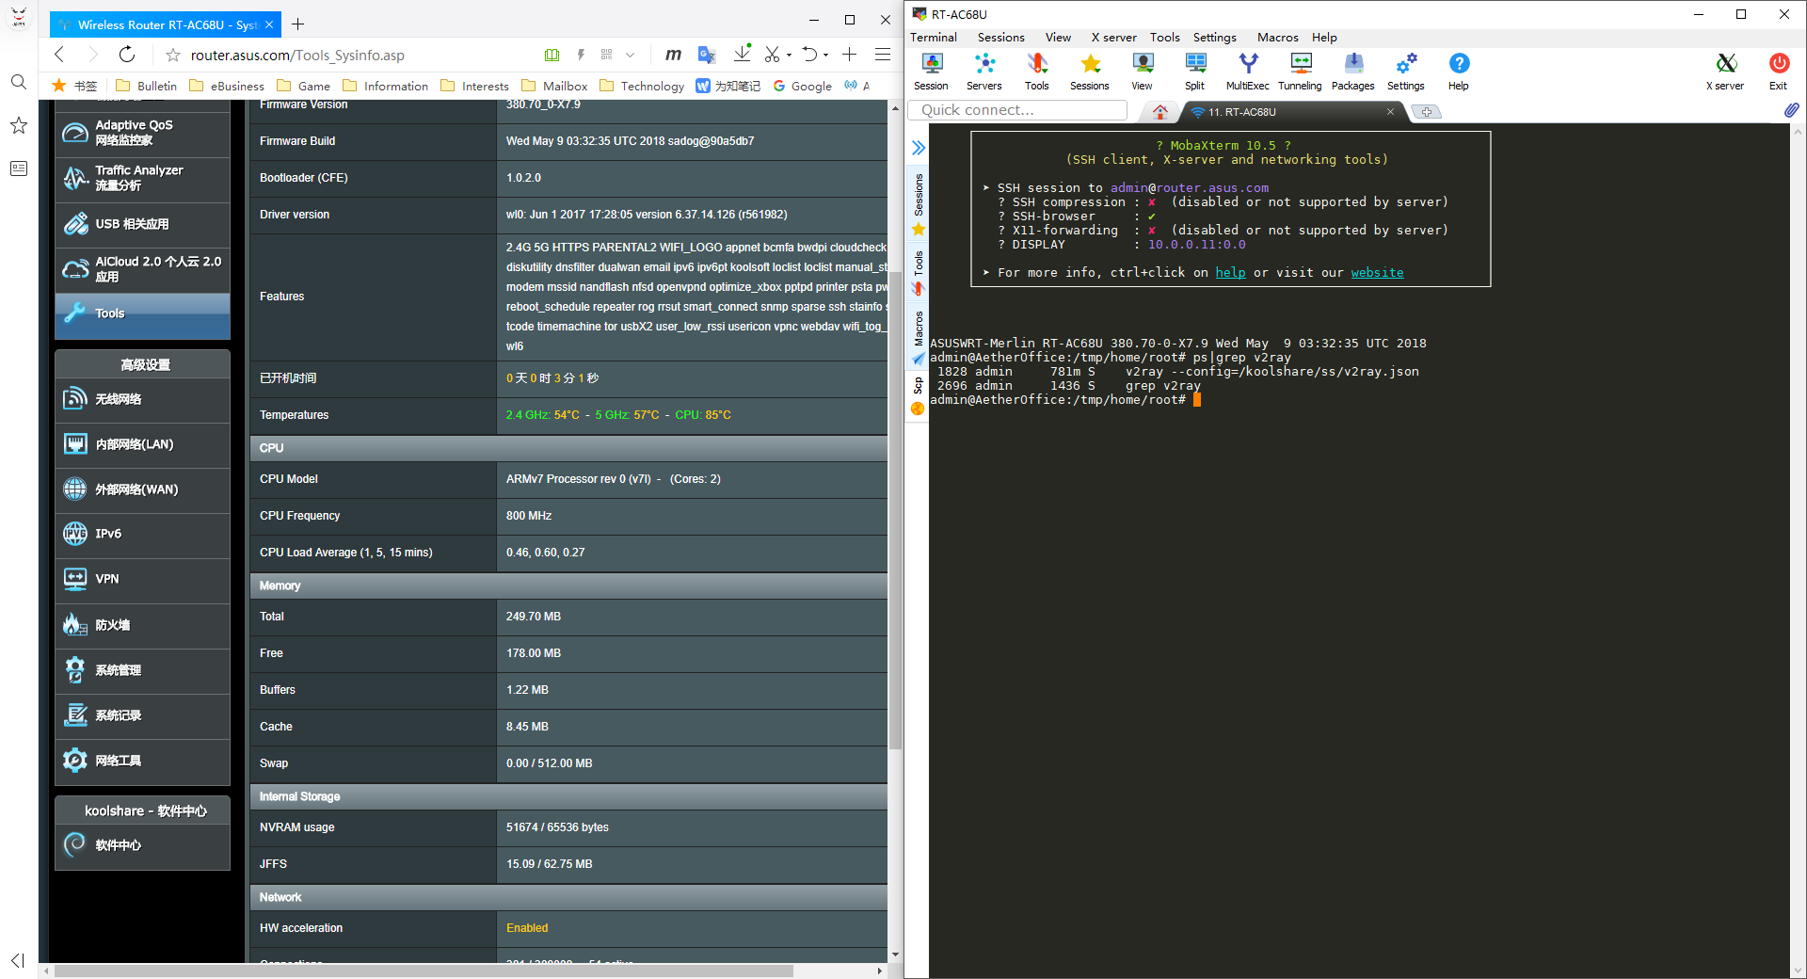Viewport: 1807px width, 979px height.
Task: Open the Technology bookmarks folder
Action: (x=642, y=86)
